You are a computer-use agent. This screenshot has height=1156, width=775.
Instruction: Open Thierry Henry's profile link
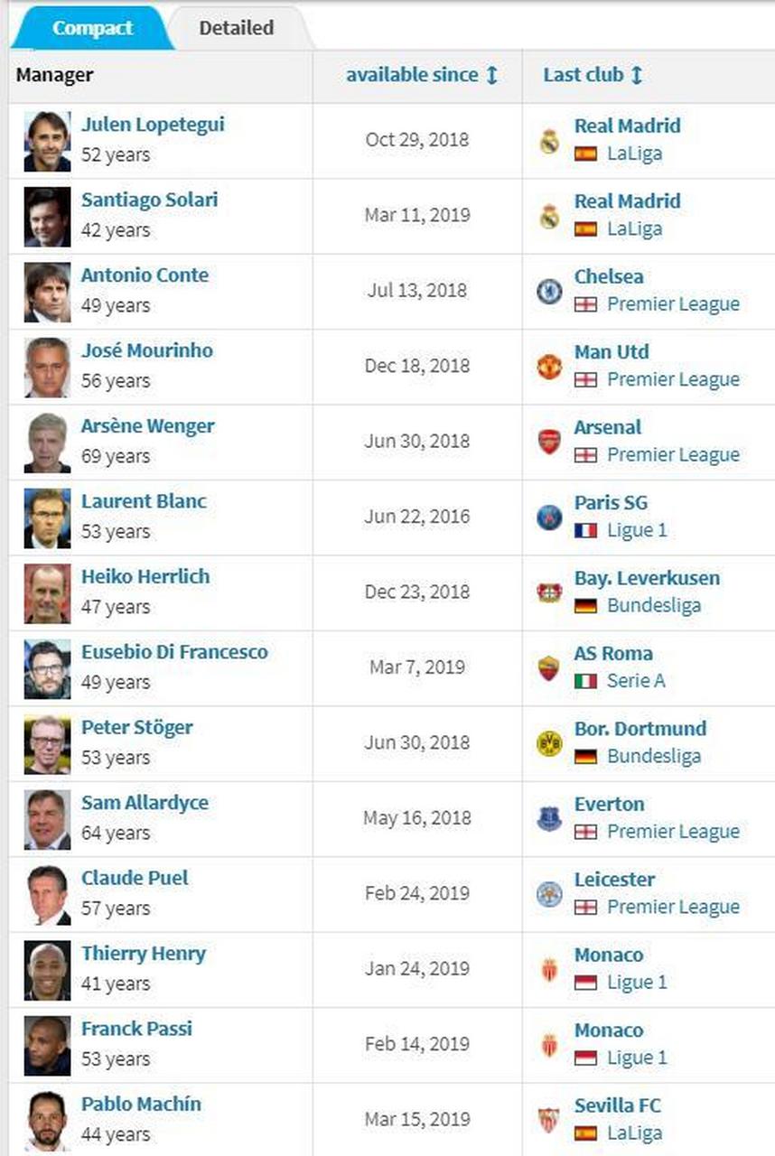tap(144, 953)
